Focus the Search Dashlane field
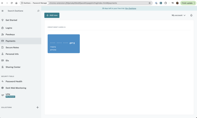This screenshot has width=197, height=118. pos(21,11)
